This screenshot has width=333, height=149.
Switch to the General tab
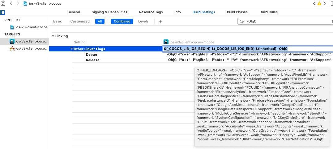74,12
